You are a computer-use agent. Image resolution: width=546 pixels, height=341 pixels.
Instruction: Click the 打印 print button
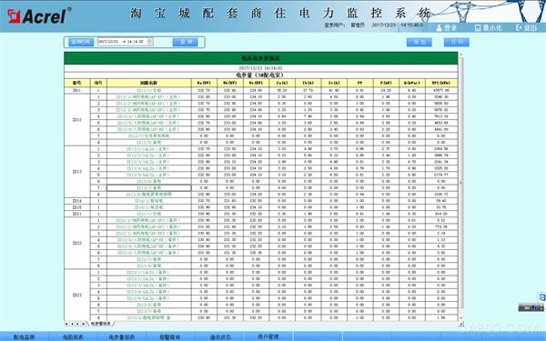pyautogui.click(x=457, y=42)
